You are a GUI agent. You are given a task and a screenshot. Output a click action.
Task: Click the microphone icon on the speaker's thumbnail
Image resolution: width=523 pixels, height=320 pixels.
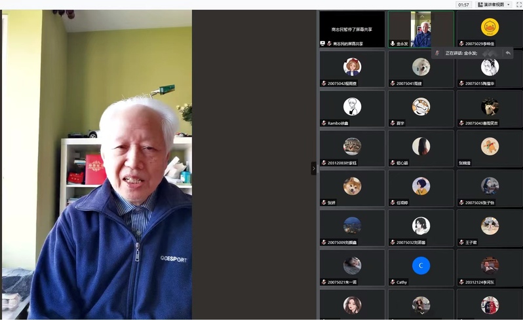click(393, 44)
